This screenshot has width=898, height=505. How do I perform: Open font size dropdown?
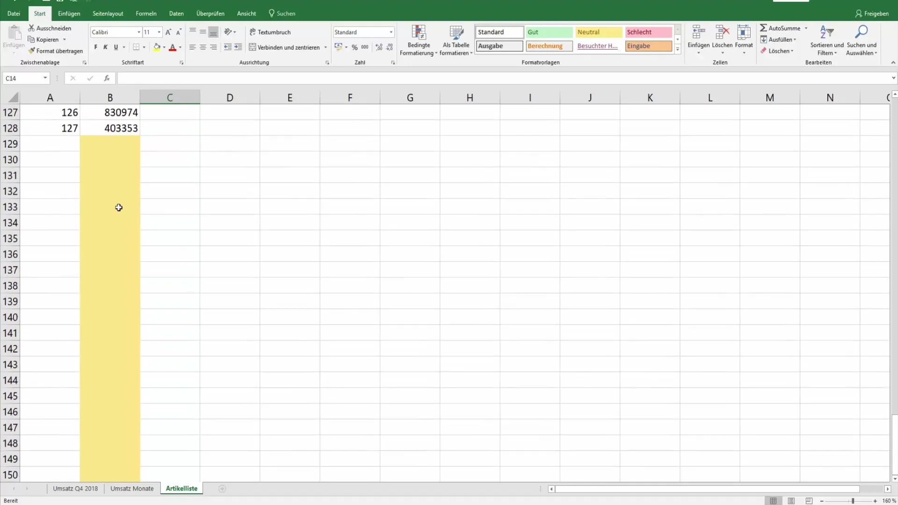(159, 32)
